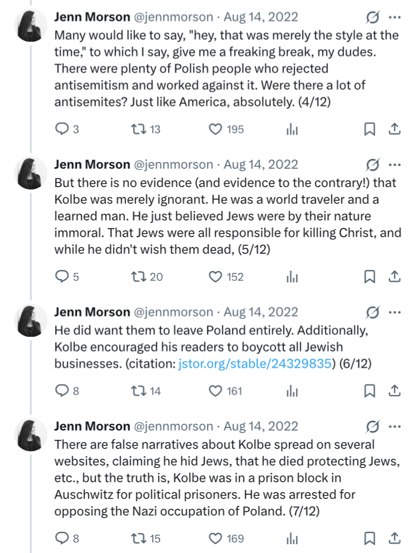417x553 pixels.
Task: View analytics on the 7/12 tweet
Action: coord(292,538)
